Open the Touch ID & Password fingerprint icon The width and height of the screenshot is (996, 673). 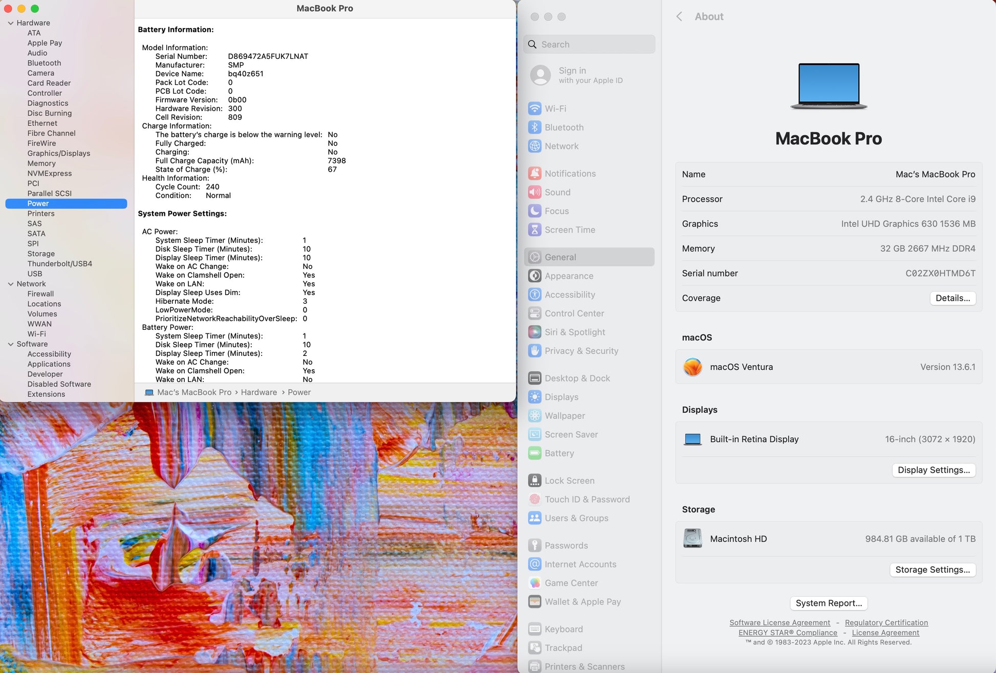[534, 499]
